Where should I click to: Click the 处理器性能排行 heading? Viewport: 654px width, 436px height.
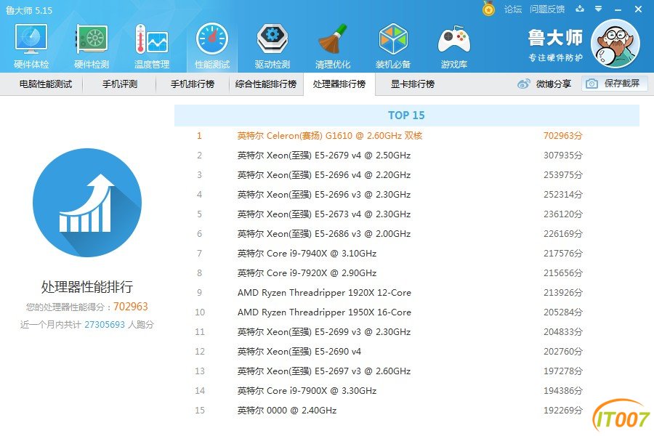point(87,286)
